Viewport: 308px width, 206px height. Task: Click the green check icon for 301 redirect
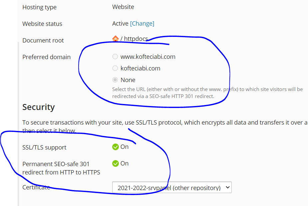pyautogui.click(x=116, y=163)
